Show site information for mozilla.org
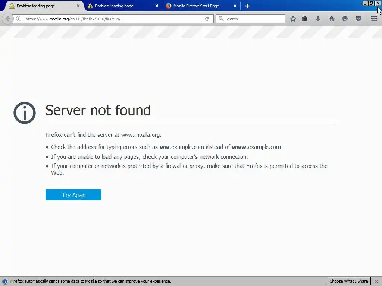382x286 pixels. (19, 19)
